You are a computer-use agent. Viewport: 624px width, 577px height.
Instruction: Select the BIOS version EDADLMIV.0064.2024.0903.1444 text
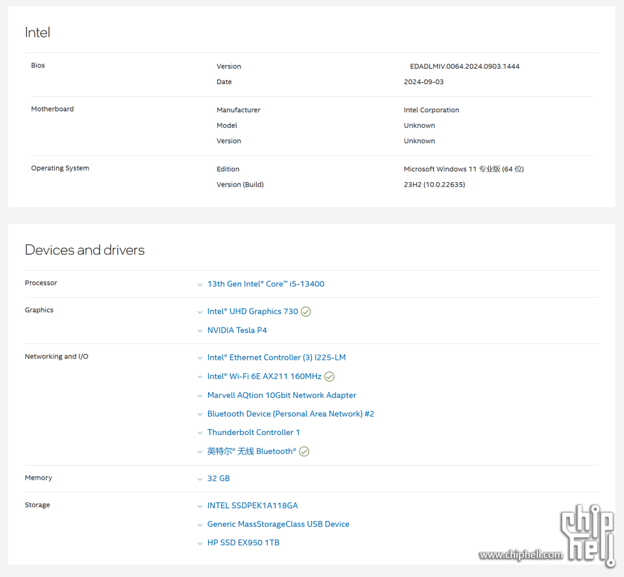pos(465,66)
